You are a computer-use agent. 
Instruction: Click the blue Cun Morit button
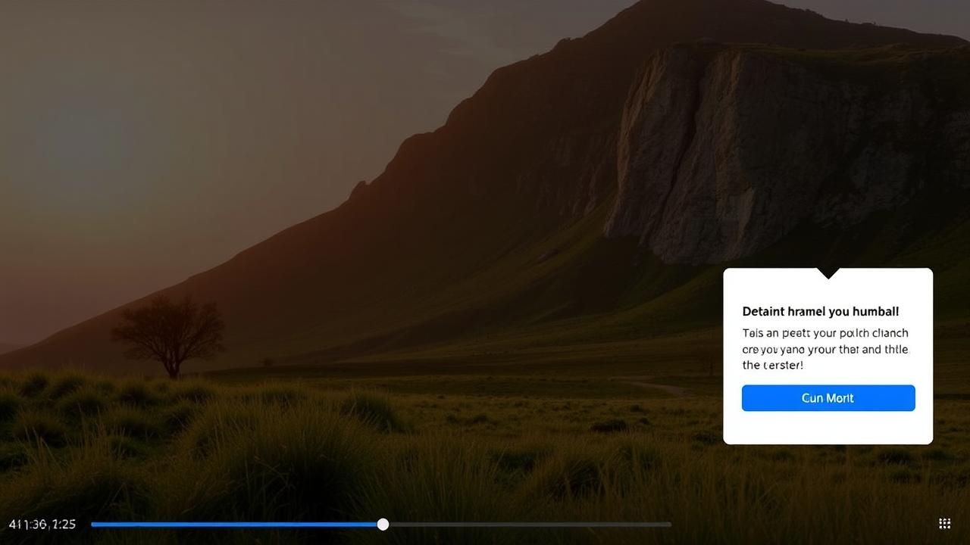(828, 398)
